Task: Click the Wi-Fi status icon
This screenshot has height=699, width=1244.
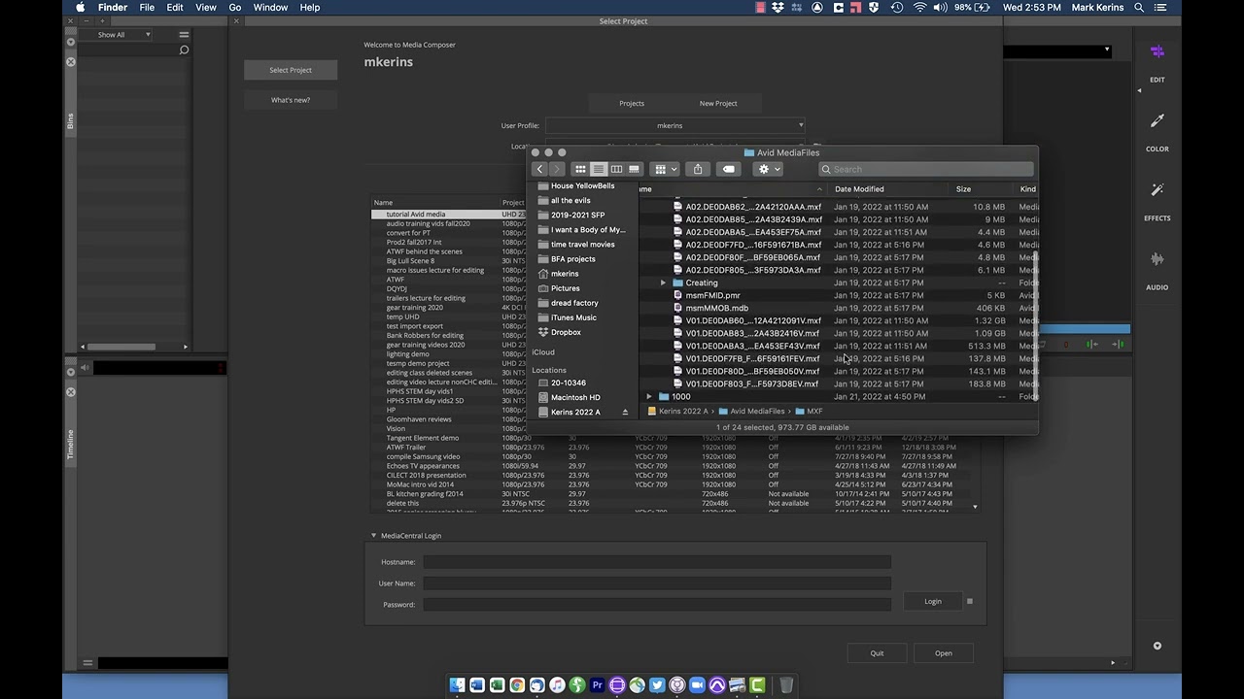Action: (919, 8)
